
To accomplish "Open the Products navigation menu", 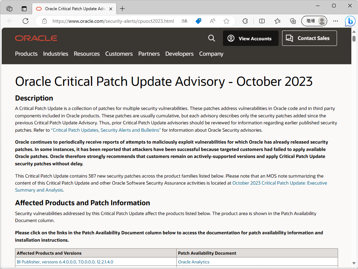I will point(26,54).
